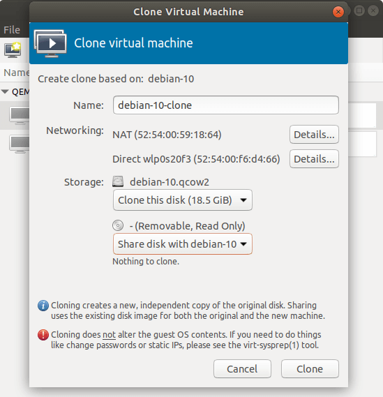The height and width of the screenshot is (397, 383).
Task: Click the 'Direct wlp0s20f3 (52:54:00:f6:d4:66)' text
Action: click(x=196, y=159)
